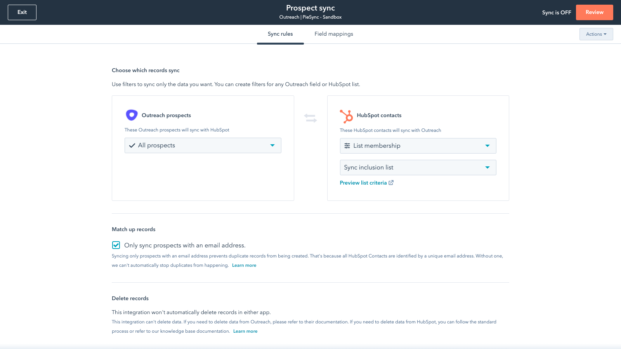Click the Outreach prospects logo icon
Screen dimensions: 621x349
132,115
